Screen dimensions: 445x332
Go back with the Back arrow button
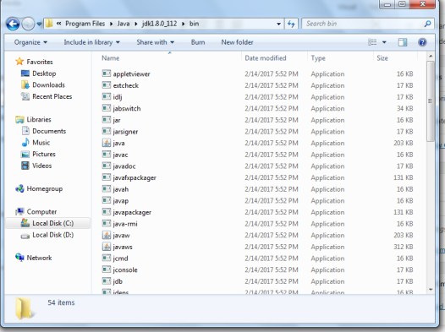point(13,24)
